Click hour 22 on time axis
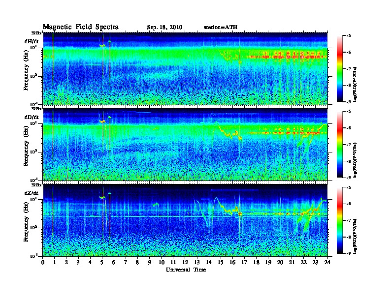 point(304,263)
